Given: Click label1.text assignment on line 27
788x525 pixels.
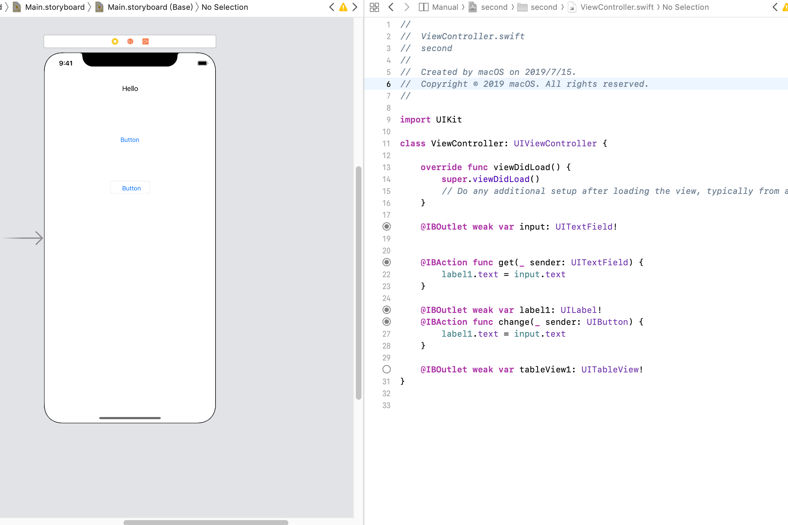Looking at the screenshot, I should pos(504,334).
